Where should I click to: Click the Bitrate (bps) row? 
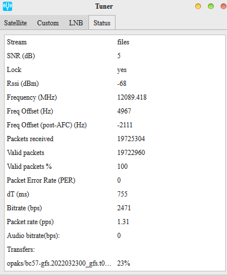[x=115, y=208]
